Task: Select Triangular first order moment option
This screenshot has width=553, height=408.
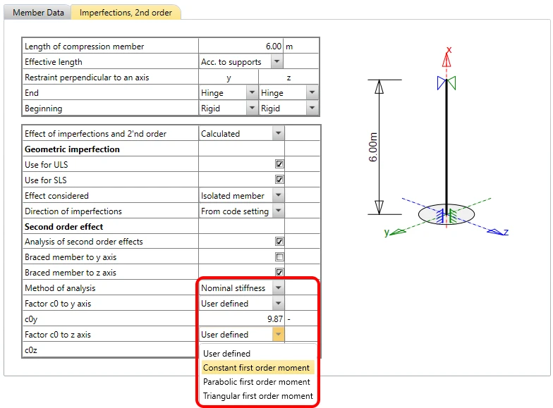Action: 258,396
